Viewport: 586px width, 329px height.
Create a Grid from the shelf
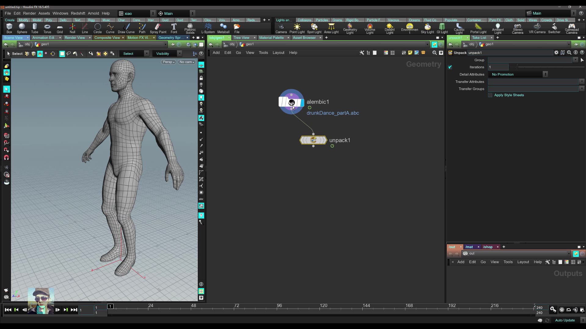click(x=60, y=28)
